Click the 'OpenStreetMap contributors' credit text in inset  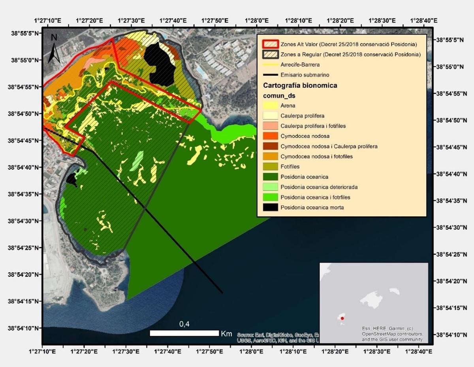point(393,334)
